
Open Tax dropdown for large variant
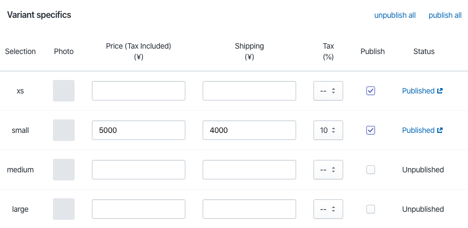(328, 209)
